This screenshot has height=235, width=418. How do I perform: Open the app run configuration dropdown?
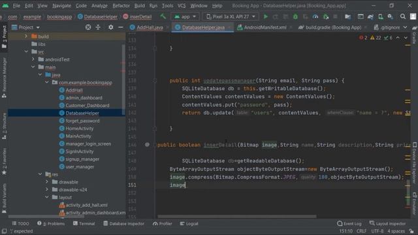click(185, 16)
